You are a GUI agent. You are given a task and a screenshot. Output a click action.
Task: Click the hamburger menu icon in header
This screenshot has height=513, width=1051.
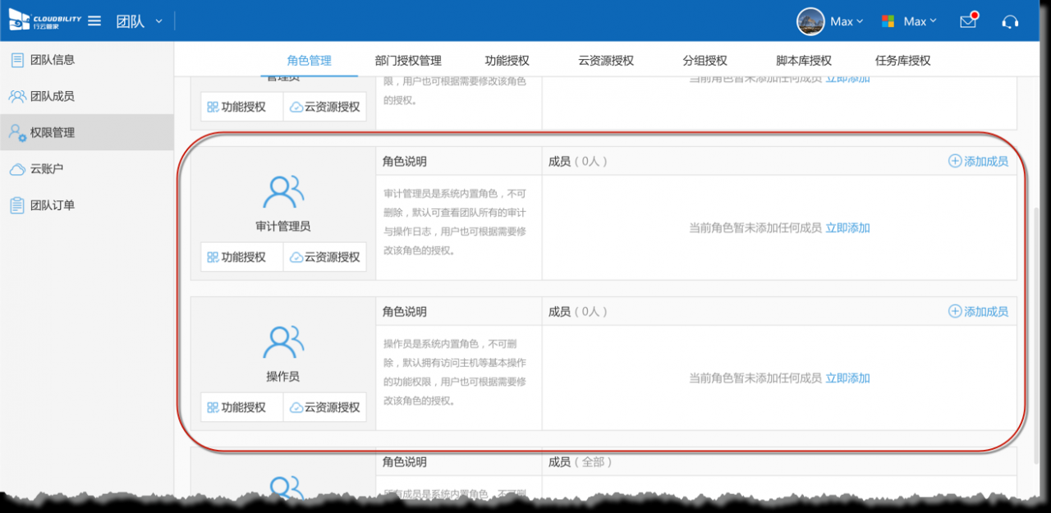[x=94, y=21]
